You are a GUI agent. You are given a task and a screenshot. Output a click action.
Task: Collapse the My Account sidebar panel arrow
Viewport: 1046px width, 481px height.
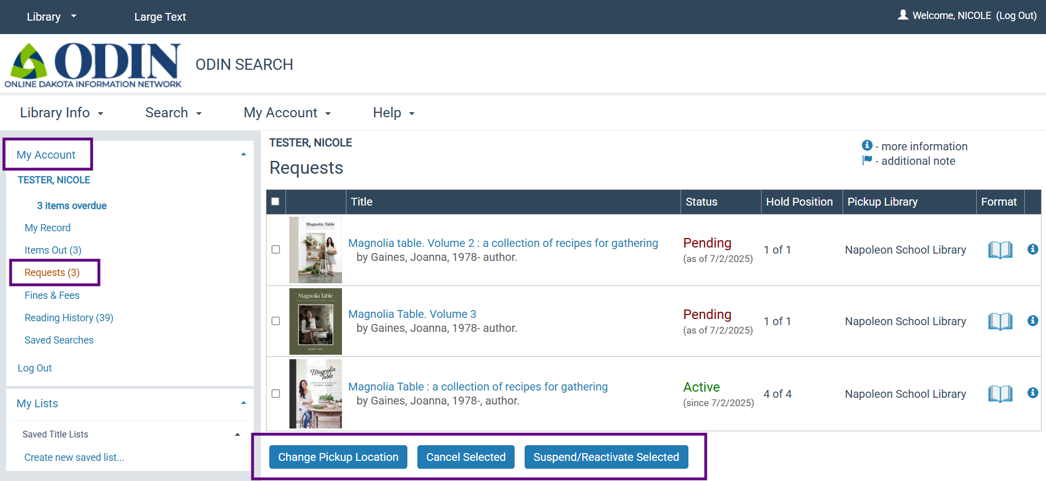244,154
